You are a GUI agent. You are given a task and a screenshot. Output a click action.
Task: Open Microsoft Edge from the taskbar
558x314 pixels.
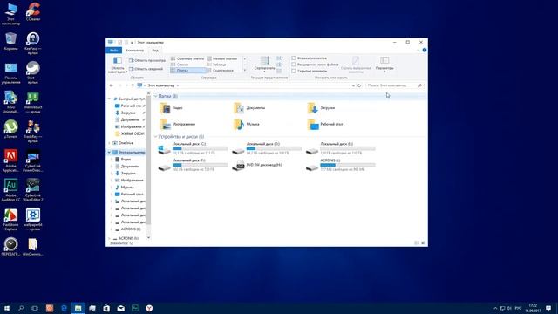click(x=64, y=308)
